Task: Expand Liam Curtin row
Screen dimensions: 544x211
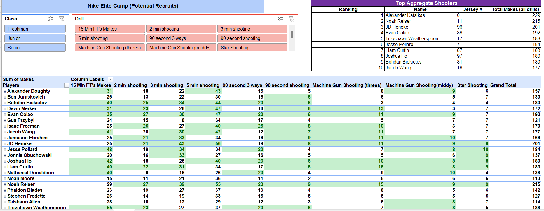Action: pyautogui.click(x=5, y=167)
